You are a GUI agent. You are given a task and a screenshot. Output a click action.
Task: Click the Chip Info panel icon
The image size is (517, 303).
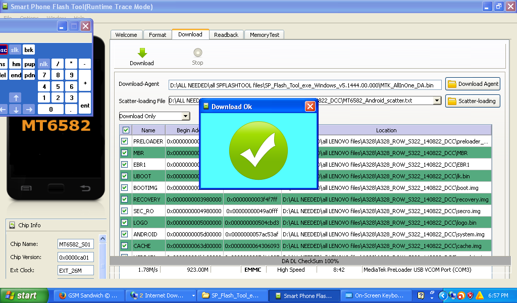(x=12, y=225)
